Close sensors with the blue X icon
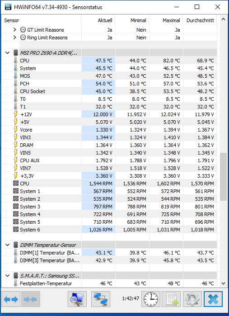229x316 pixels. 213,299
